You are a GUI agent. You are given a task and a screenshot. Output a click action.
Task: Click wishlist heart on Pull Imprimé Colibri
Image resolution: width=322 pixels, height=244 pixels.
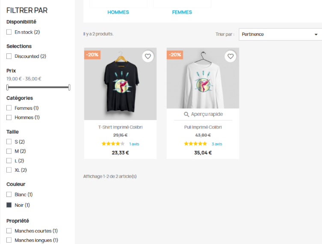point(230,56)
